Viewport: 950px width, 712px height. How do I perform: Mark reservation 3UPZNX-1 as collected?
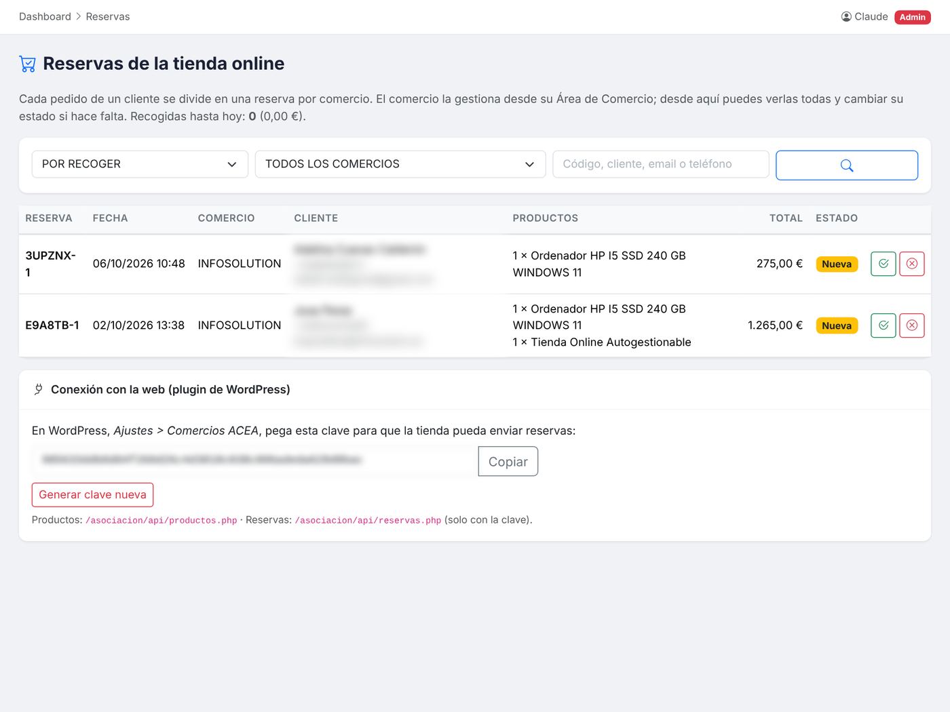[883, 264]
